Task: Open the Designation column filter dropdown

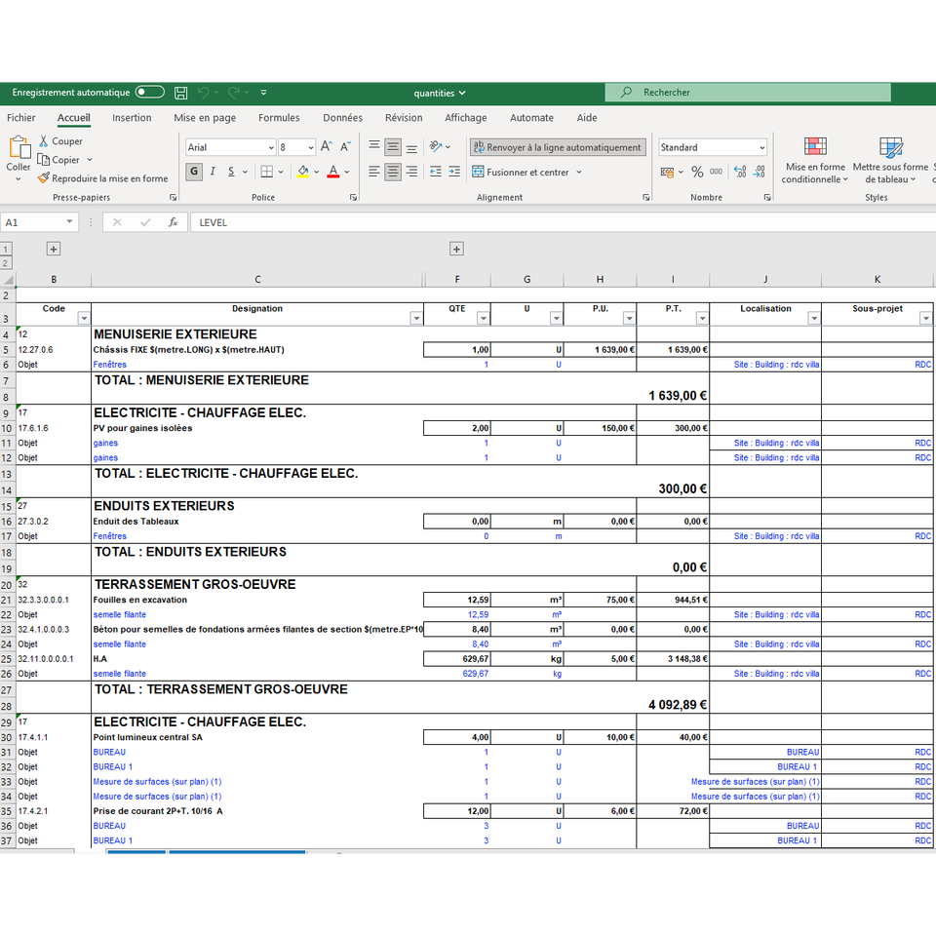Action: (x=416, y=318)
